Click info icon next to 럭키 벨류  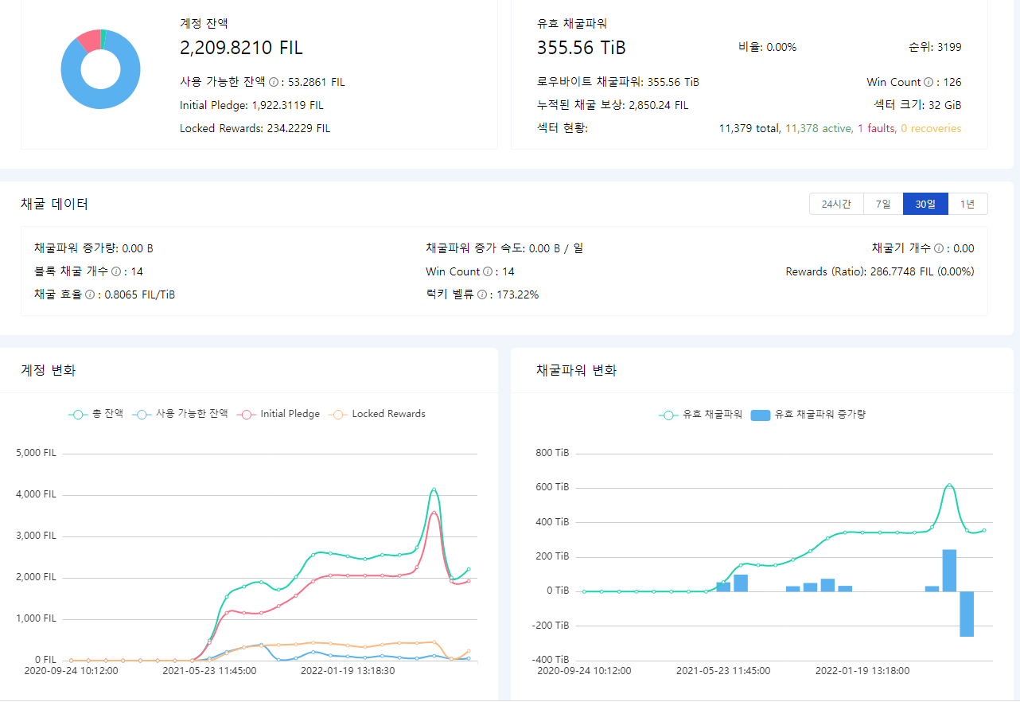click(481, 294)
